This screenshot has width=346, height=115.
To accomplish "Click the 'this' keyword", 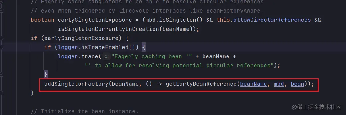I will point(223,20).
